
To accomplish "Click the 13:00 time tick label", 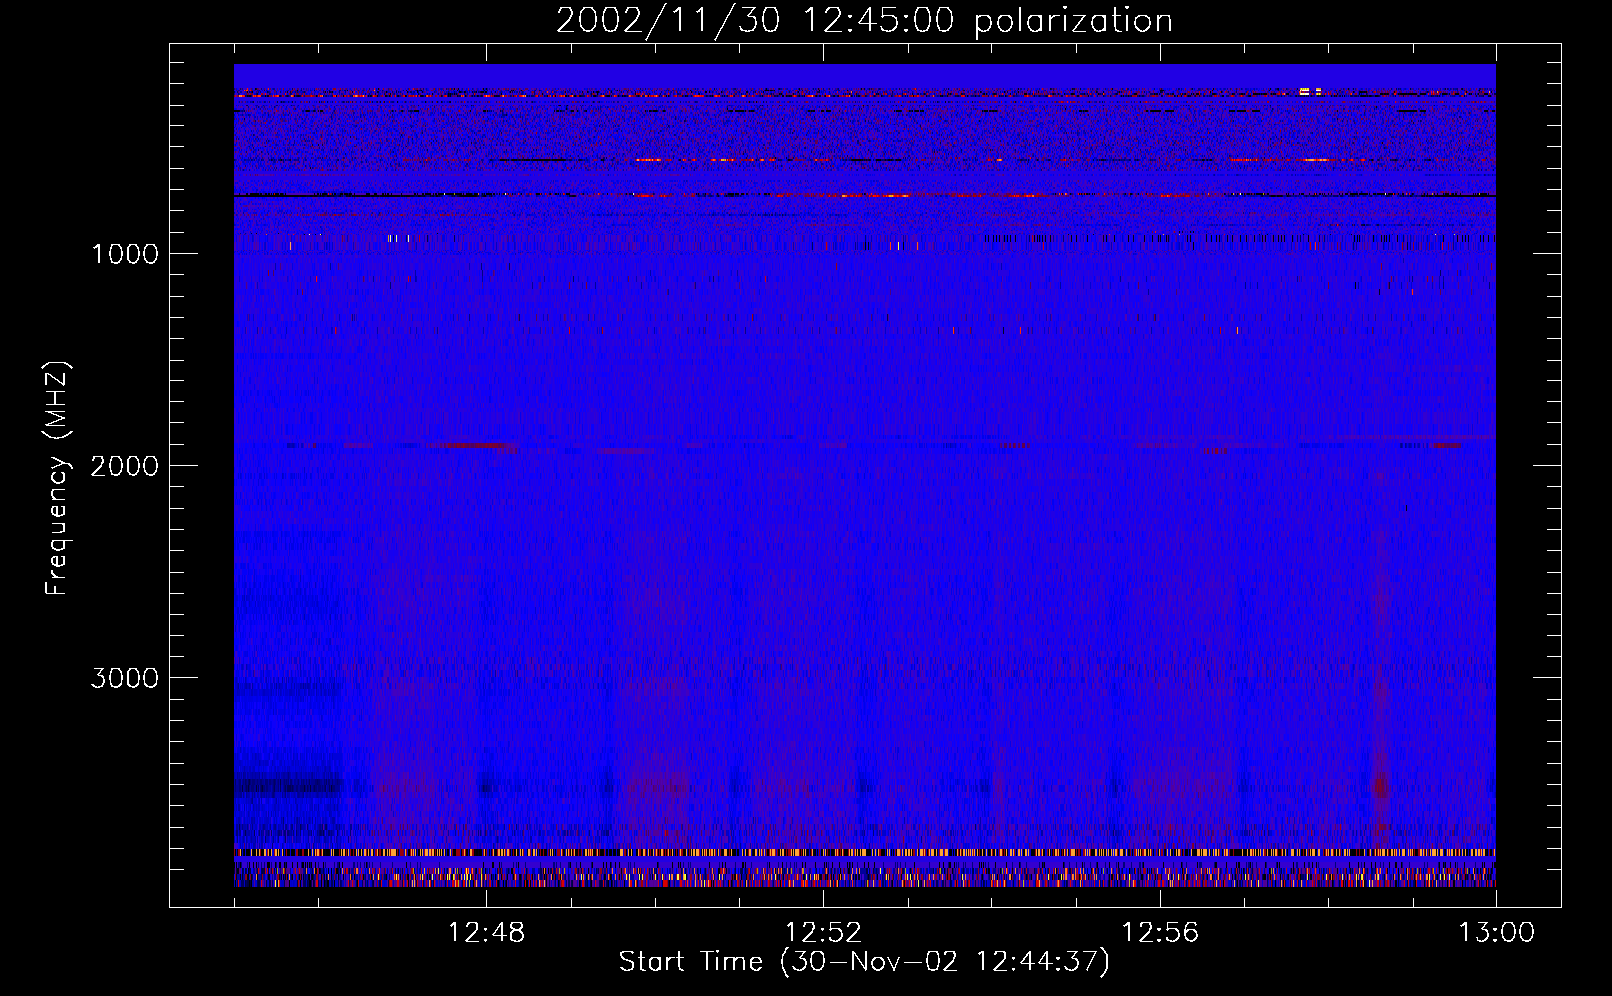I will click(x=1496, y=933).
